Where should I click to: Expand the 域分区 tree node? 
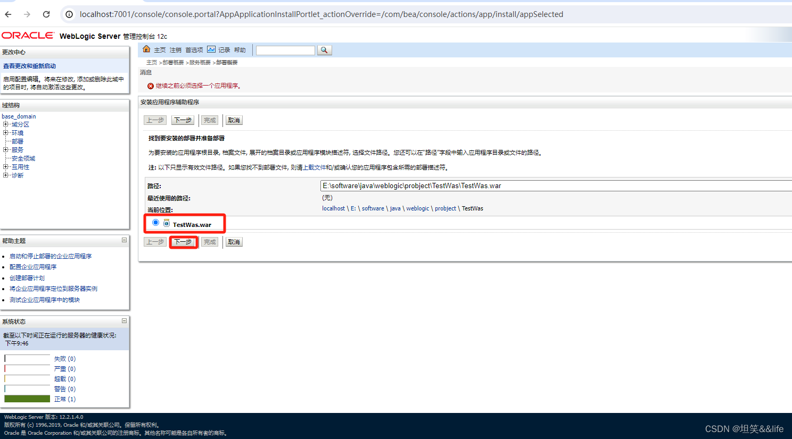(5, 124)
